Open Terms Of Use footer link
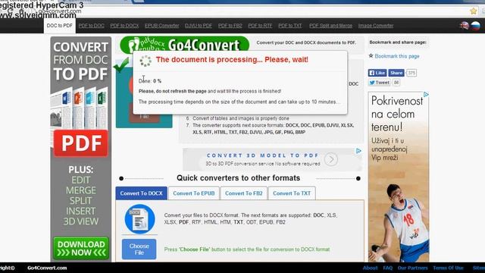485x273 pixels. click(448, 268)
